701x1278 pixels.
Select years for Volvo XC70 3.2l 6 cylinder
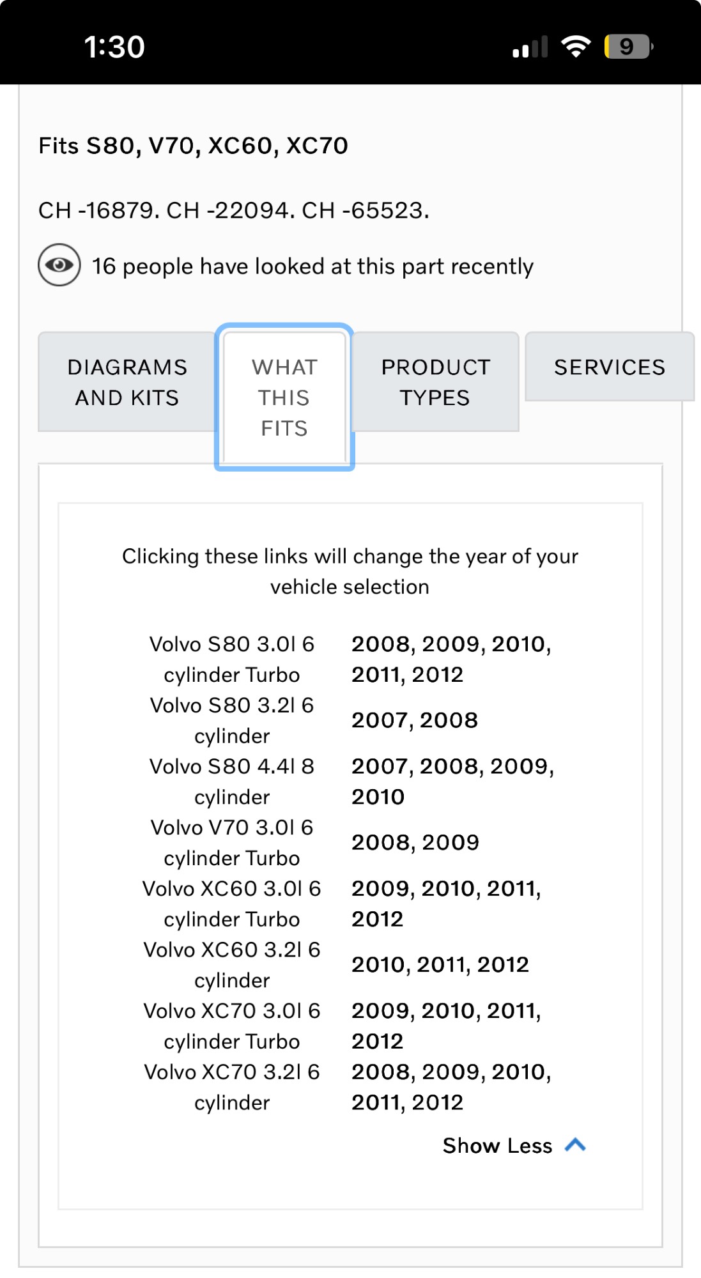click(x=451, y=1086)
